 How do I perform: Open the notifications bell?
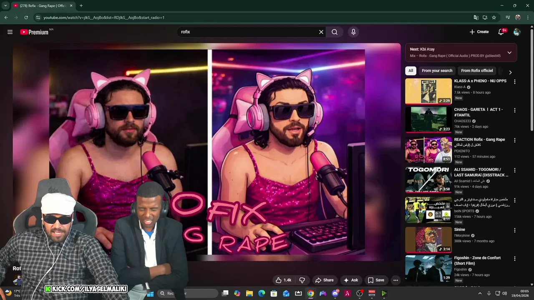coord(501,32)
